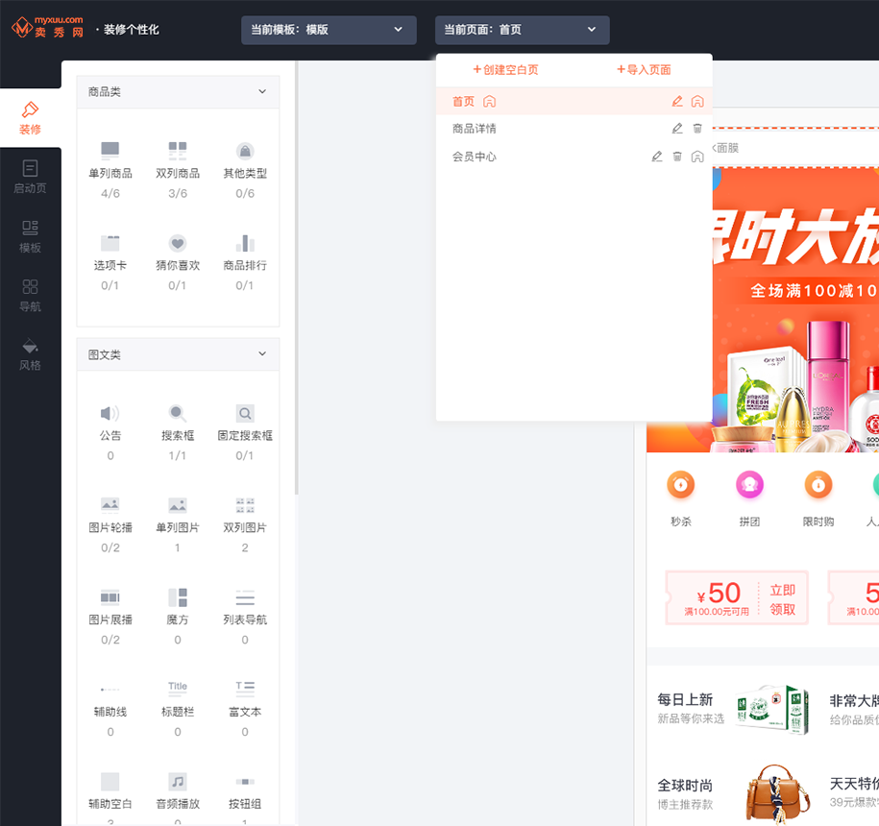
Task: Click the component panel vertical scrollbar
Action: pos(297,278)
